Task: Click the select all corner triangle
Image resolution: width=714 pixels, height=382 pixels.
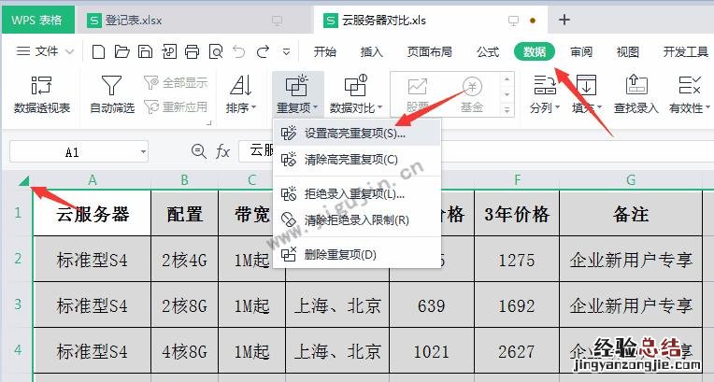Action: pyautogui.click(x=23, y=182)
